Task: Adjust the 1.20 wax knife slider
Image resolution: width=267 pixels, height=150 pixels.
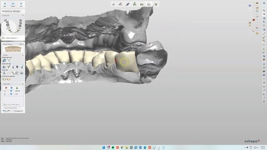Action: 11,94
